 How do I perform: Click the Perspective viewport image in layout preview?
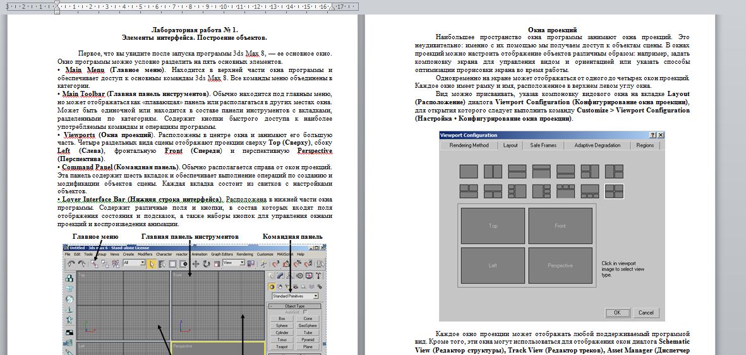560,265
